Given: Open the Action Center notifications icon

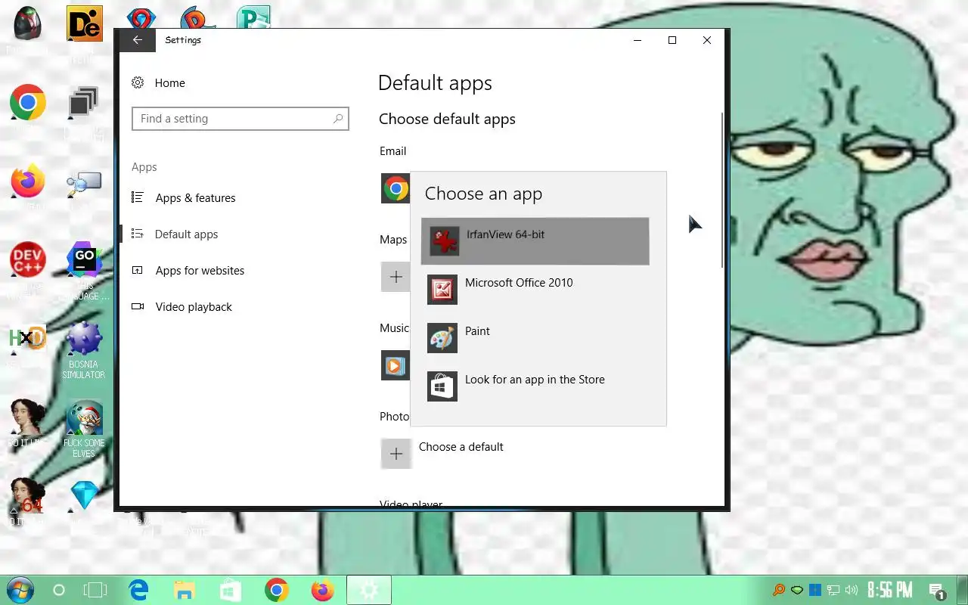Looking at the screenshot, I should [x=936, y=590].
